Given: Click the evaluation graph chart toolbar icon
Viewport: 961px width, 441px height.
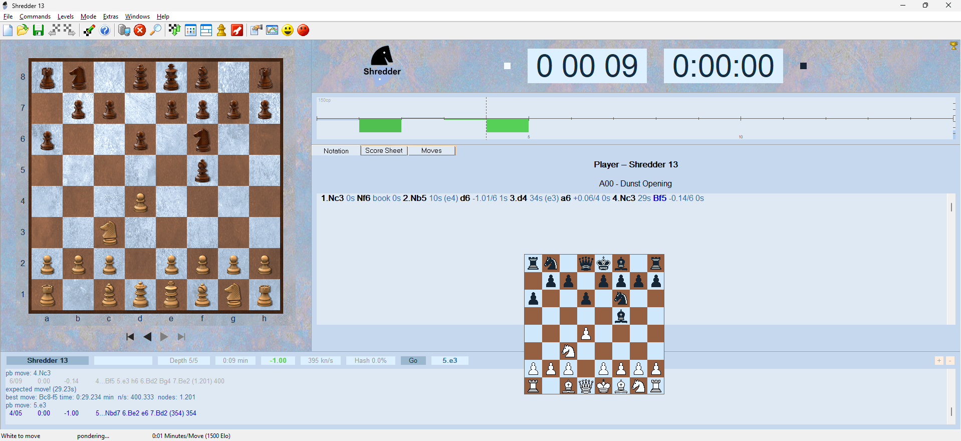Looking at the screenshot, I should point(272,31).
